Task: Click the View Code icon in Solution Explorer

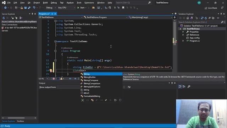Action: click(x=218, y=18)
